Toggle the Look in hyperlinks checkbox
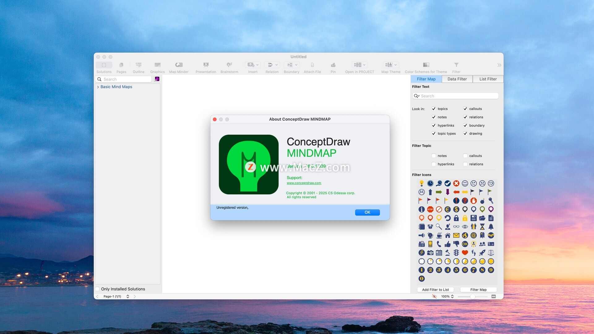This screenshot has width=594, height=334. [x=434, y=126]
